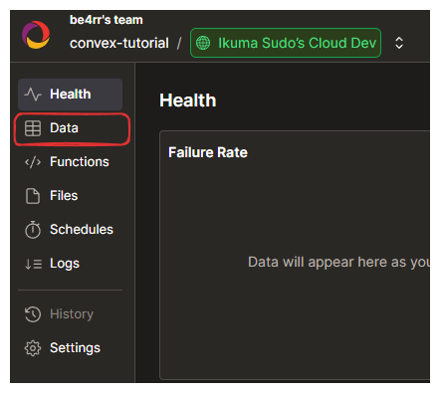Click the Failure Rate card title
Image resolution: width=440 pixels, height=393 pixels.
208,152
